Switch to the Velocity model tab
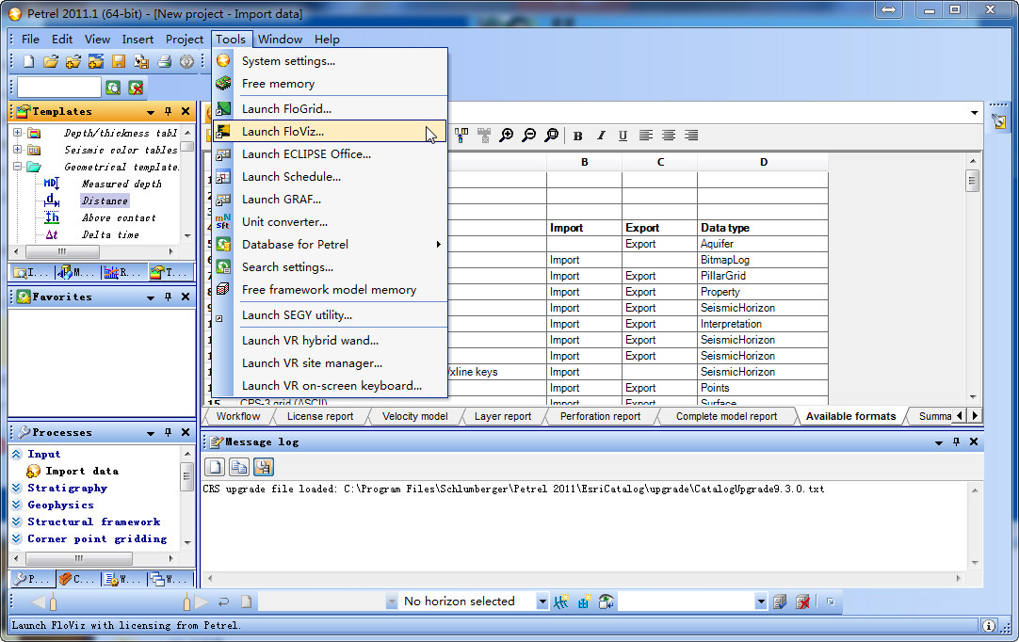The height and width of the screenshot is (642, 1019). tap(414, 416)
